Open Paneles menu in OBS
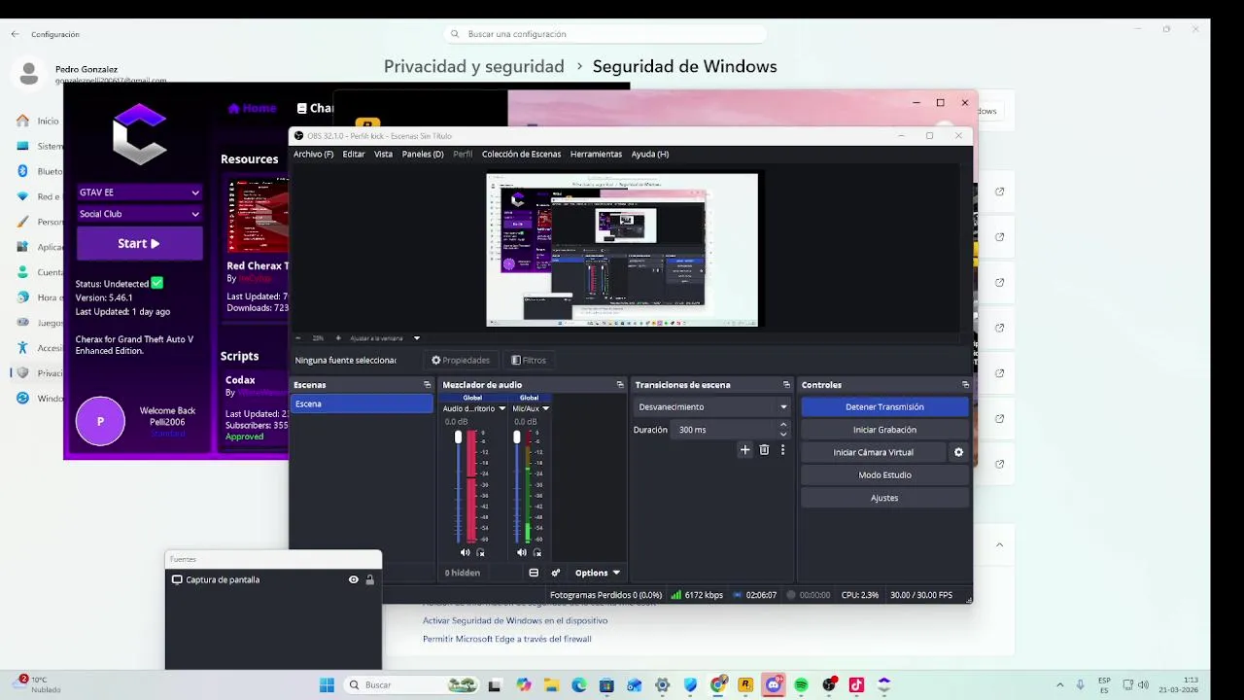This screenshot has width=1244, height=700. [x=423, y=154]
